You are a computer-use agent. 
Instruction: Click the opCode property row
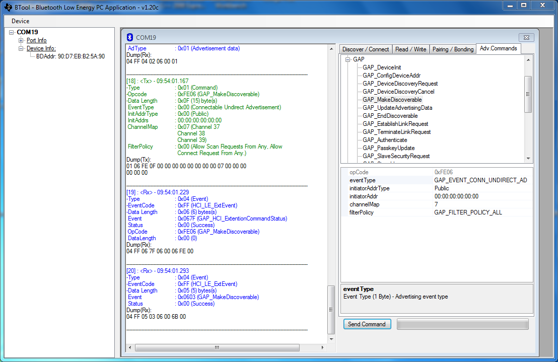click(x=437, y=172)
